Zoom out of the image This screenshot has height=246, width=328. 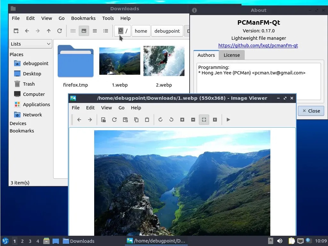click(x=193, y=120)
